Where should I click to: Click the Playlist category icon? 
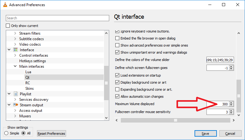coord(15,94)
